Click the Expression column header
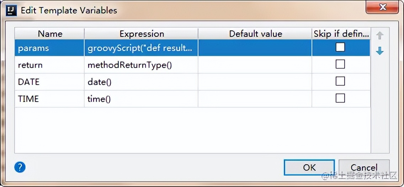Screen dimensions: 404x187 142,34
